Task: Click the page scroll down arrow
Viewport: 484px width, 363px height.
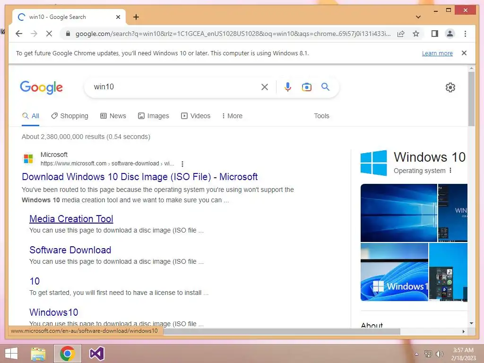Action: coord(471,323)
